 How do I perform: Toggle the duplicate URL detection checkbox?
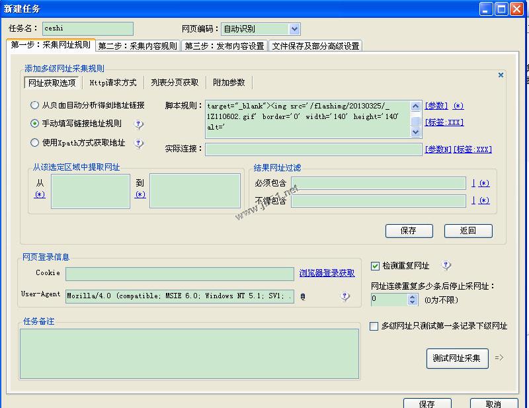[375, 266]
